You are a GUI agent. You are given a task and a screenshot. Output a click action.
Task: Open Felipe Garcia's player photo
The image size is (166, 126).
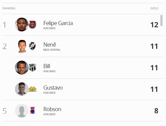(x=21, y=25)
